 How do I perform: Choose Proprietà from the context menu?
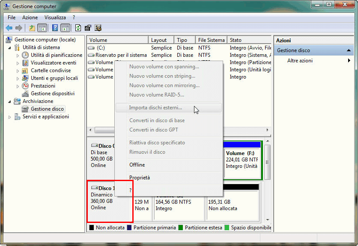(169, 177)
